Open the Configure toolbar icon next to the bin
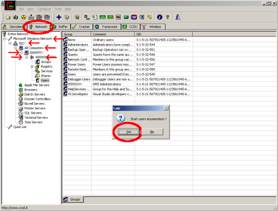 point(77,17)
